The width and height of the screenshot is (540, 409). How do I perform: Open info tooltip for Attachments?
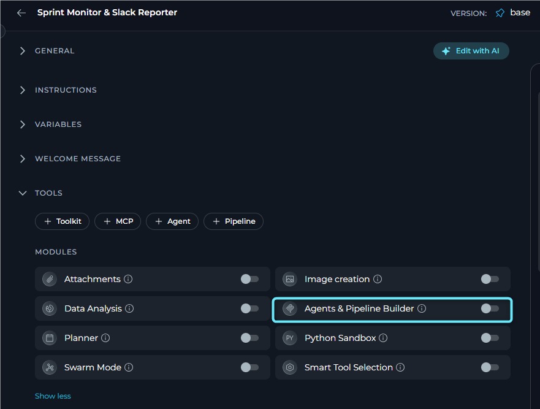128,279
